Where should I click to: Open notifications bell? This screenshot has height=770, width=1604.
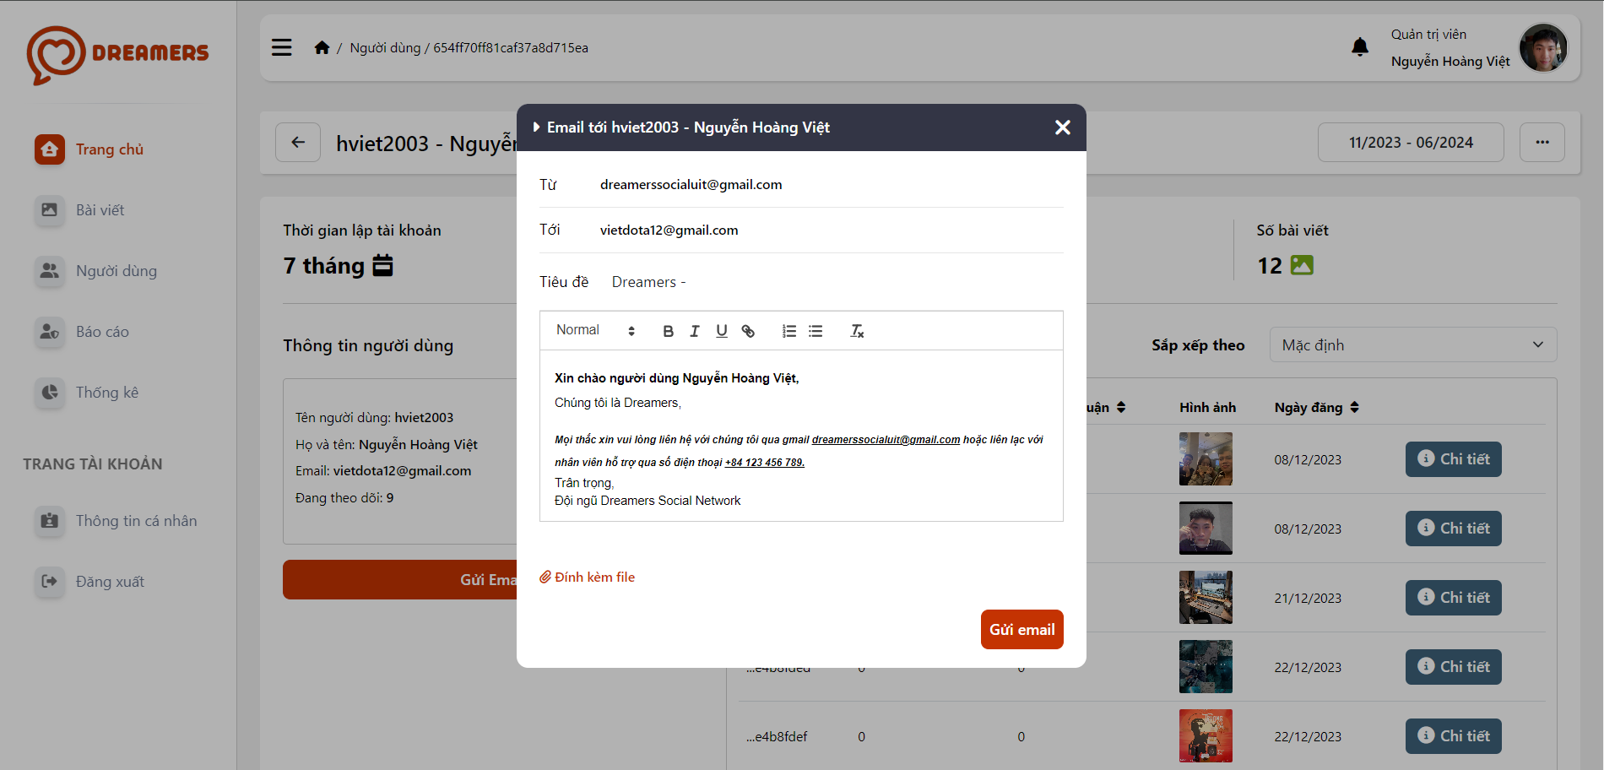click(x=1360, y=47)
